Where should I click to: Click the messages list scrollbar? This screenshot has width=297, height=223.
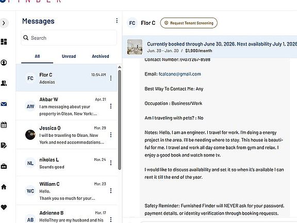pyautogui.click(x=119, y=120)
